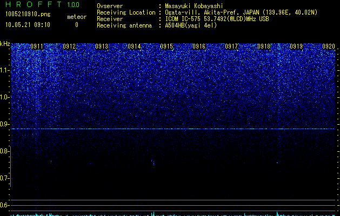The image size is (340, 216).
Task: Click the 0911 time marker
Action: (x=37, y=46)
